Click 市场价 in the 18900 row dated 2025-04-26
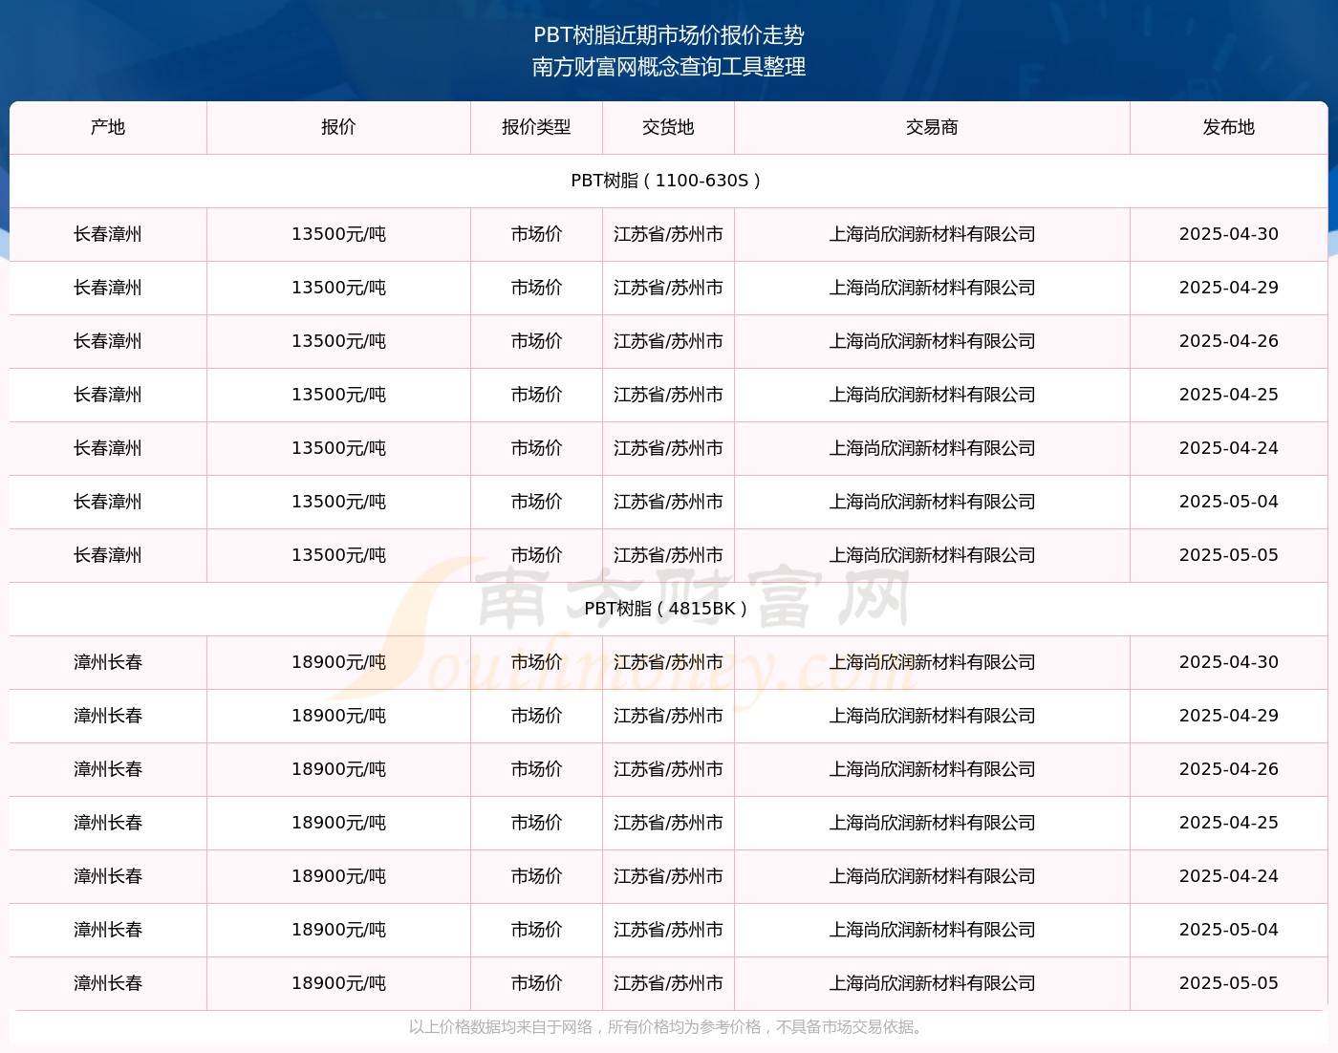Image resolution: width=1338 pixels, height=1053 pixels. pos(536,769)
